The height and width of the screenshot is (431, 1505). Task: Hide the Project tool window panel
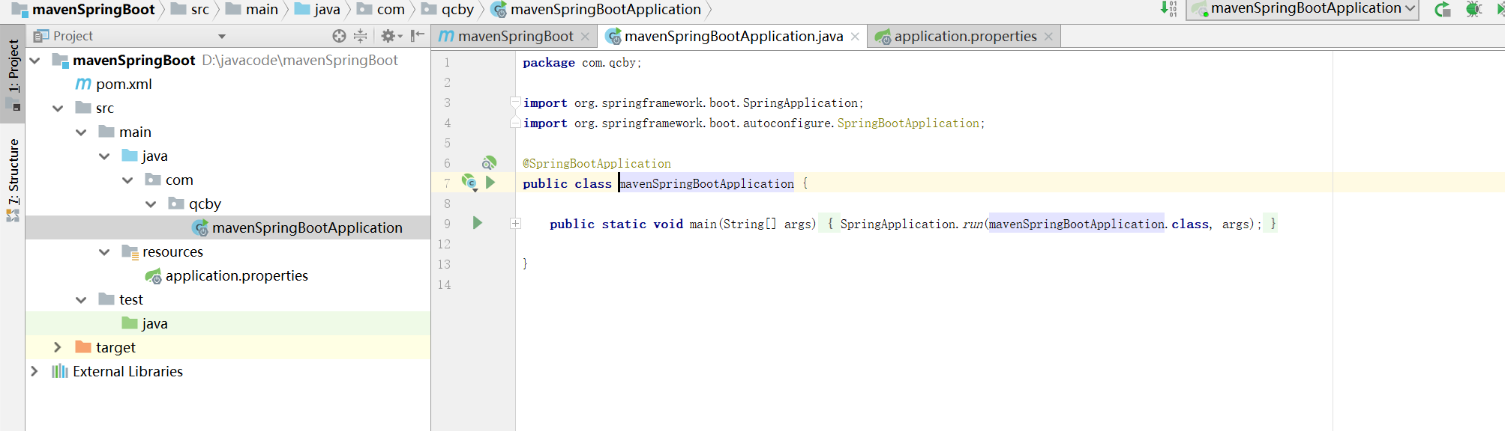tap(418, 36)
